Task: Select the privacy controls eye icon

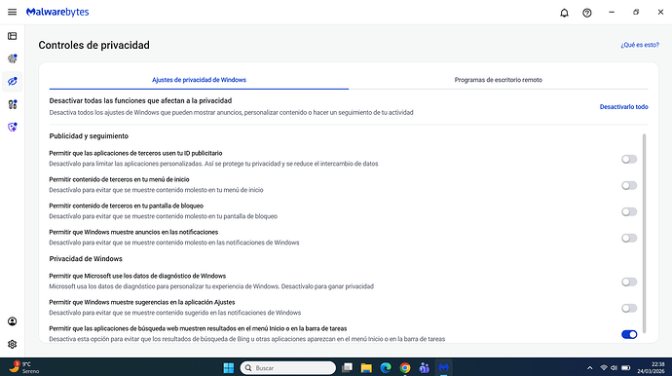Action: 12,82
